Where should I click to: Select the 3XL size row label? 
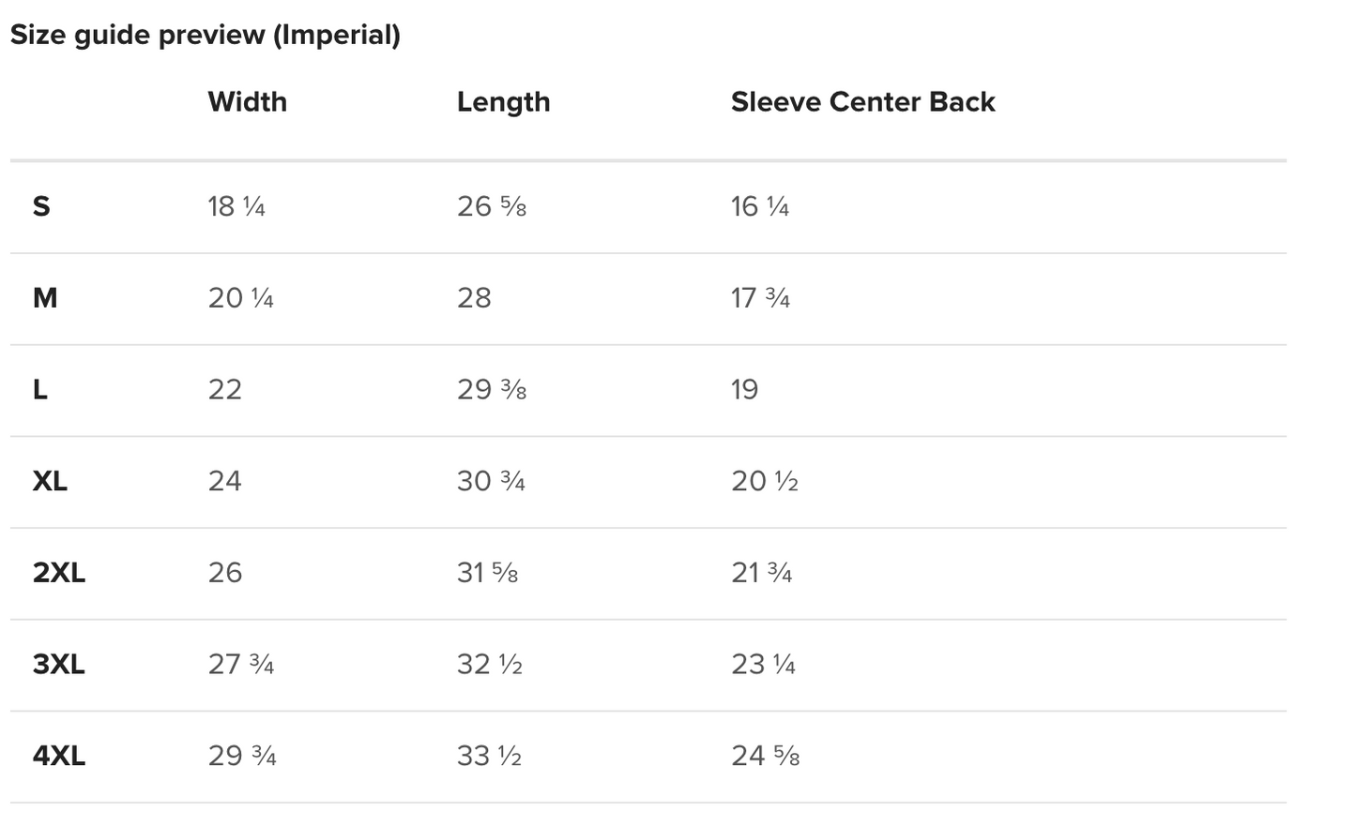pyautogui.click(x=58, y=665)
